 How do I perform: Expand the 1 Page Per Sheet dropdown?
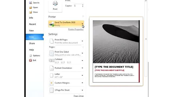tap(82, 90)
